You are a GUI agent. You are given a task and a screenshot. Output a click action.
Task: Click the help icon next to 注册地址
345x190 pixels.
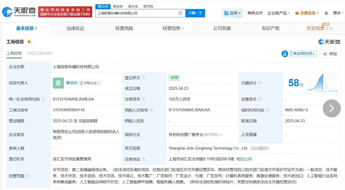[144, 159]
